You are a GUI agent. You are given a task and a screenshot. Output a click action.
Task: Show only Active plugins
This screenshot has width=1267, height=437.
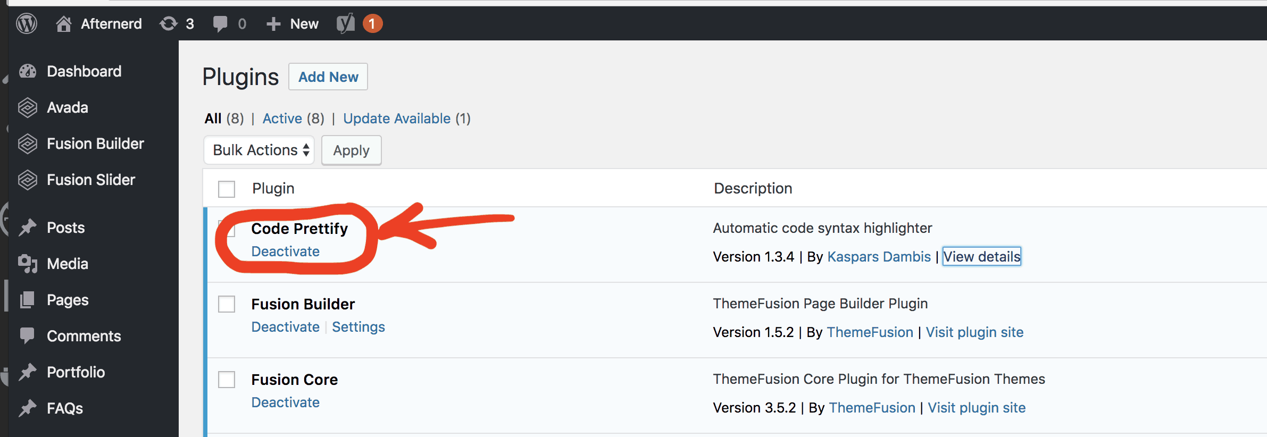[x=282, y=119]
